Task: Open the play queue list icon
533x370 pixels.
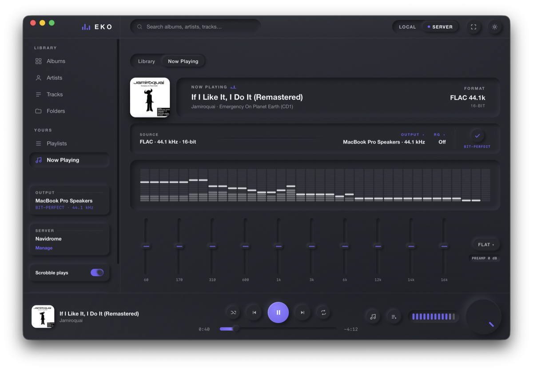Action: pos(394,316)
